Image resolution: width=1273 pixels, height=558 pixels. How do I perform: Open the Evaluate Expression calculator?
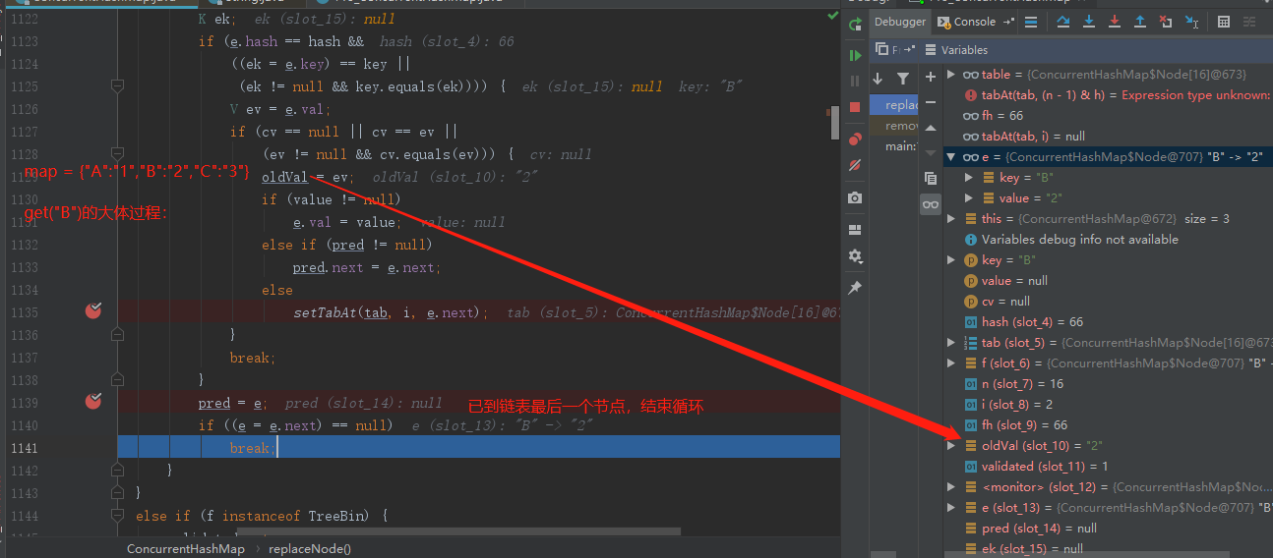pos(1224,22)
